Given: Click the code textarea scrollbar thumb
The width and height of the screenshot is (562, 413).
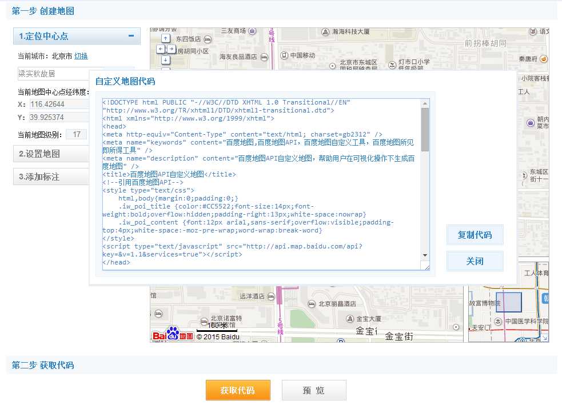Looking at the screenshot, I should click(425, 129).
